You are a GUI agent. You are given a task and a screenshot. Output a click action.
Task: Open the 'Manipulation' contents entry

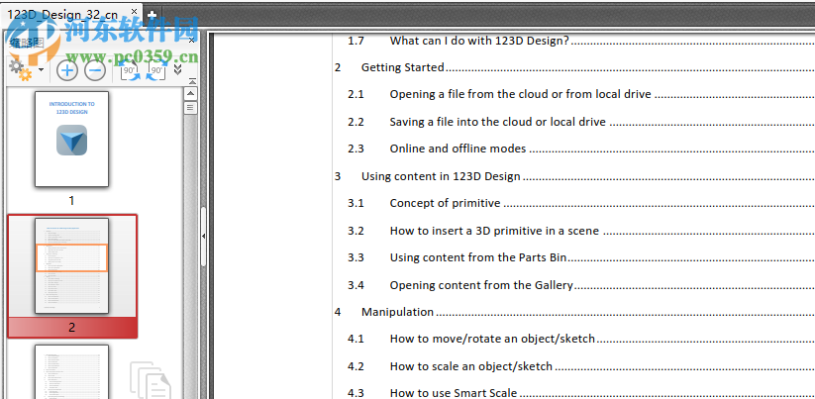398,312
